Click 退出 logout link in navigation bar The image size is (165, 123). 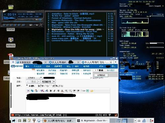[113, 66]
